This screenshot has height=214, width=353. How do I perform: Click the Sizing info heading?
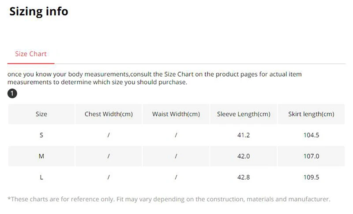point(39,11)
